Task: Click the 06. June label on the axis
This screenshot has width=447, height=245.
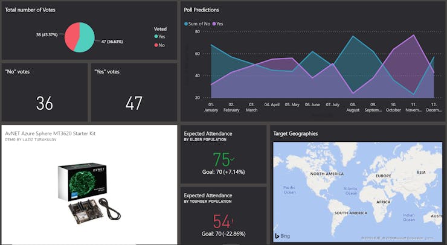Action: pos(312,104)
